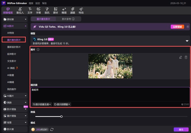Click into the 提示詞 prompt text box

pos(110,94)
